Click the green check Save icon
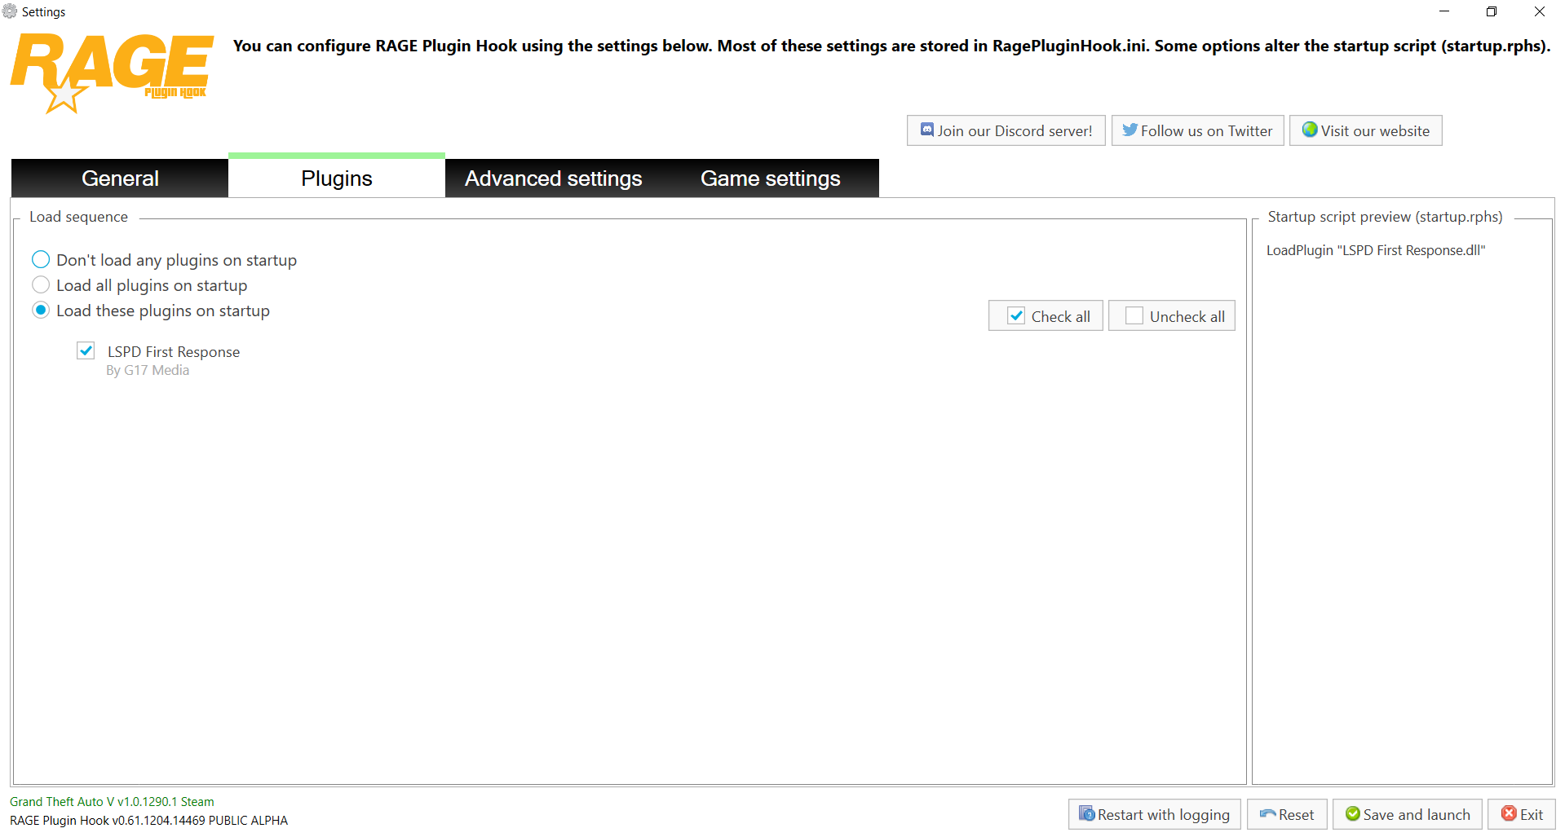 pyautogui.click(x=1353, y=813)
